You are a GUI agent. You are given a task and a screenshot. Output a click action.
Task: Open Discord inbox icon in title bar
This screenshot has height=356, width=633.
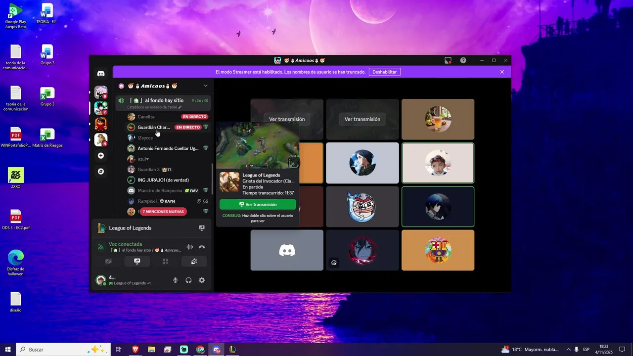point(448,60)
